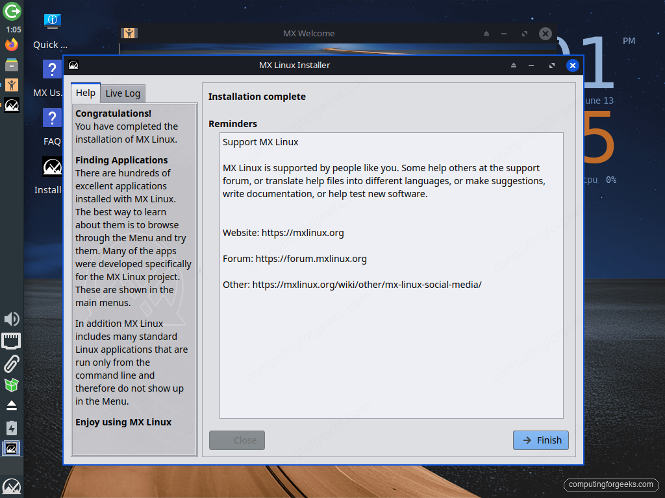This screenshot has width=665, height=498.
Task: Open Firefox from the side panel
Action: point(12,45)
